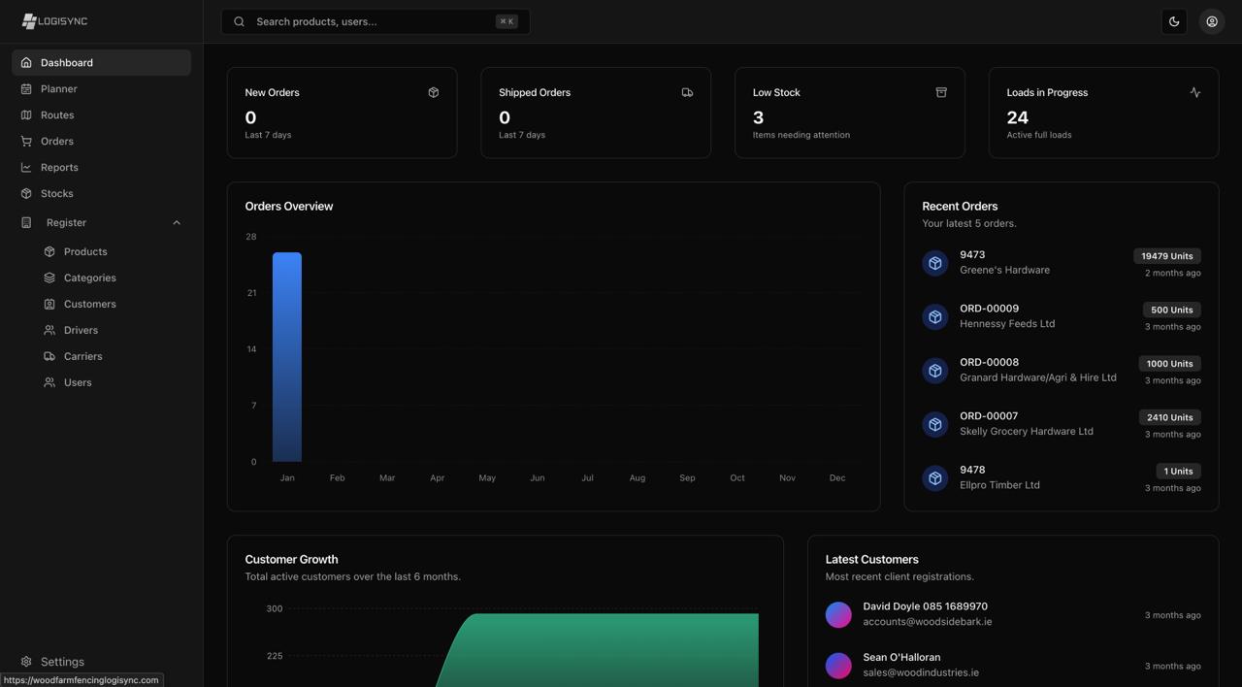Click the ⌘K shortcut badge
1242x687 pixels.
[x=507, y=21]
